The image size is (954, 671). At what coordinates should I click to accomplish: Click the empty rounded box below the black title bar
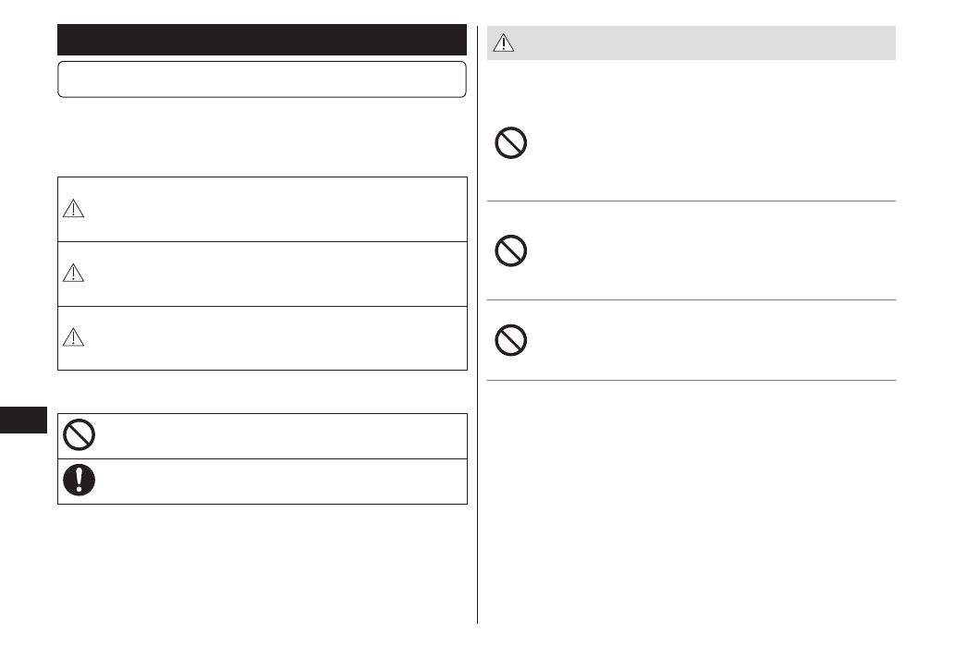pyautogui.click(x=262, y=79)
